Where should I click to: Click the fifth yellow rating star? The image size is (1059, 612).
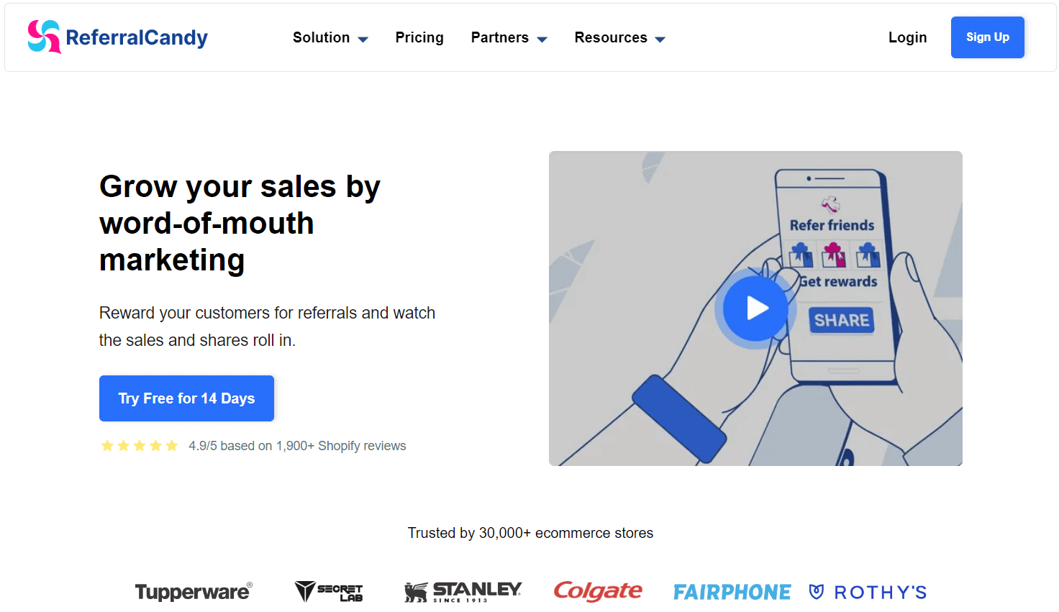(x=172, y=445)
